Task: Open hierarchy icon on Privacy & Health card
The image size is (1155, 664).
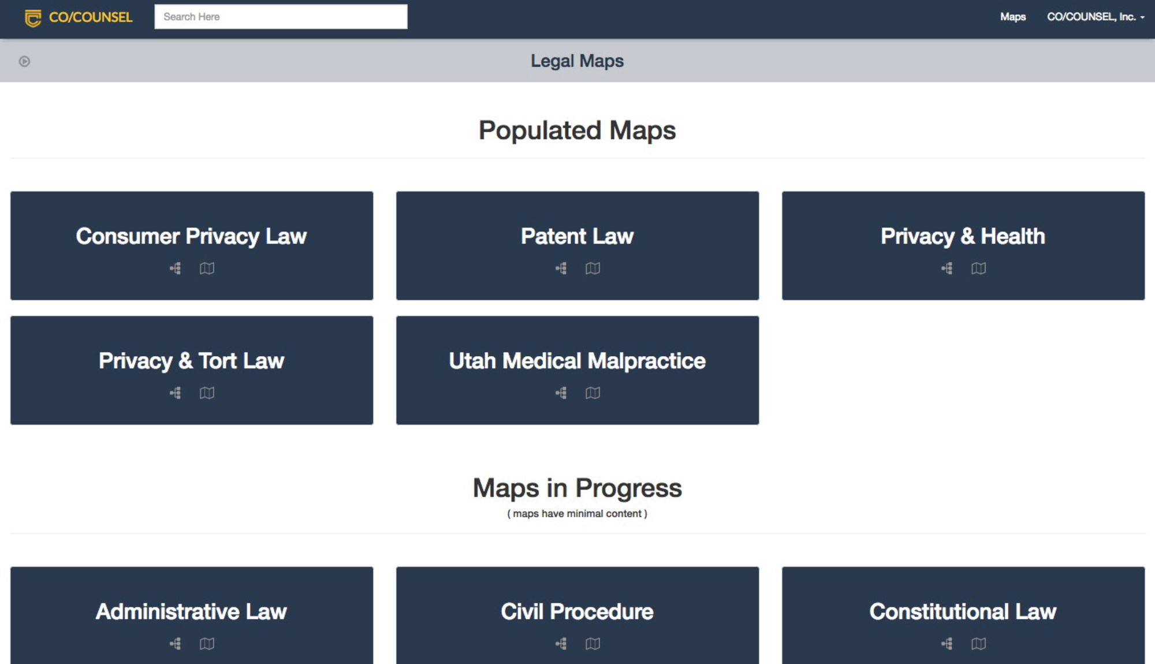Action: [947, 268]
